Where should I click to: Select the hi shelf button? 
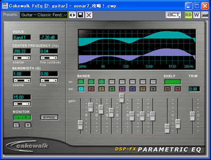(x=178, y=89)
